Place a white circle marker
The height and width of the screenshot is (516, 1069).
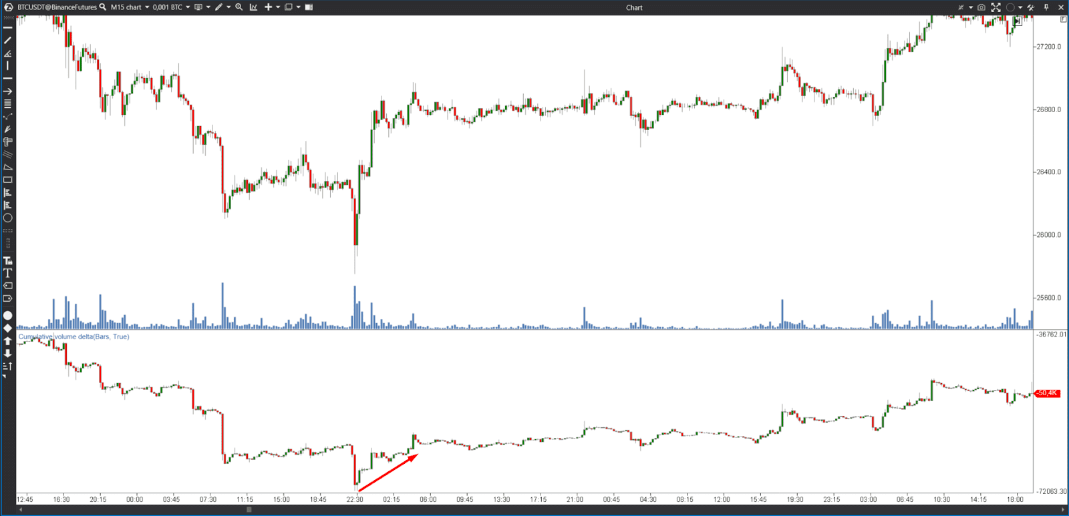pyautogui.click(x=8, y=316)
